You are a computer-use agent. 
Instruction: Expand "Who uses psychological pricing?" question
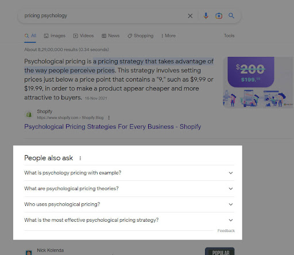129,204
